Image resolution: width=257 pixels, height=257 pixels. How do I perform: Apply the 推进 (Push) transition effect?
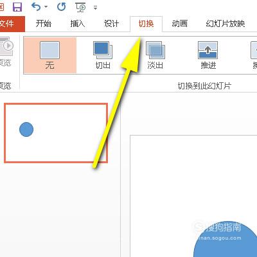(208, 55)
